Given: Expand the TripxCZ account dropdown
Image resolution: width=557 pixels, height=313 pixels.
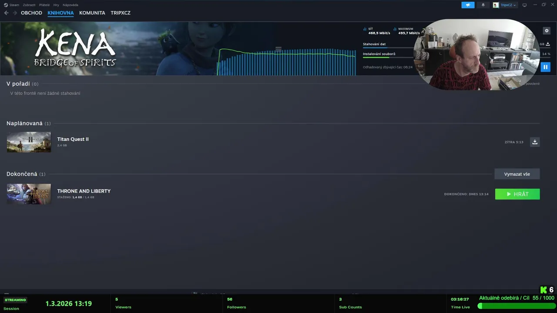Looking at the screenshot, I should click(x=508, y=5).
